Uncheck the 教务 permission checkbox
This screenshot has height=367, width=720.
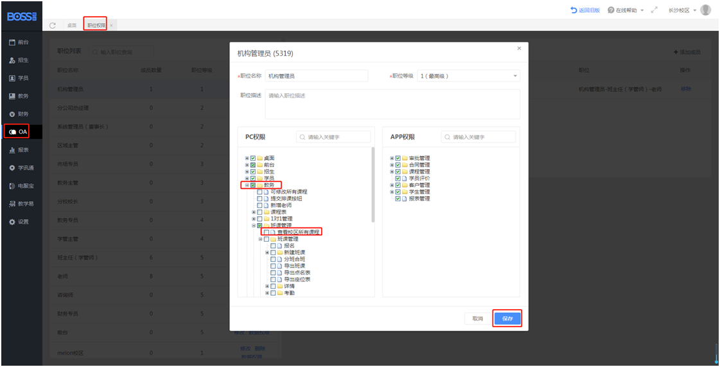point(253,185)
